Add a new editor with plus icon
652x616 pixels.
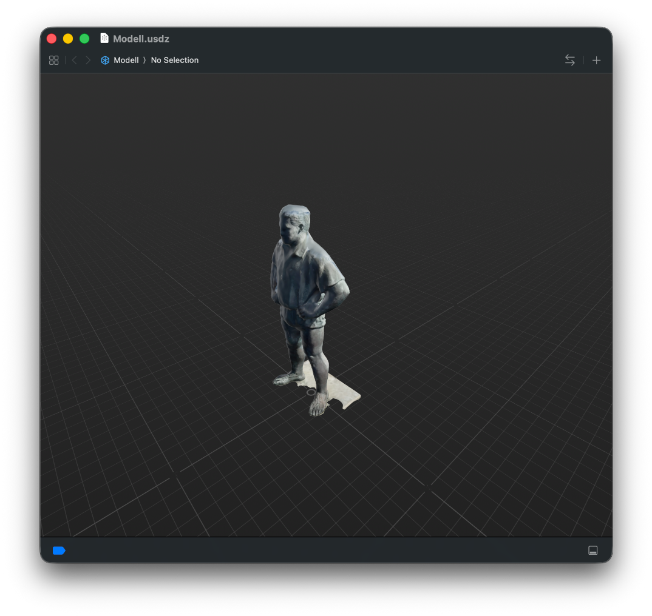click(596, 60)
